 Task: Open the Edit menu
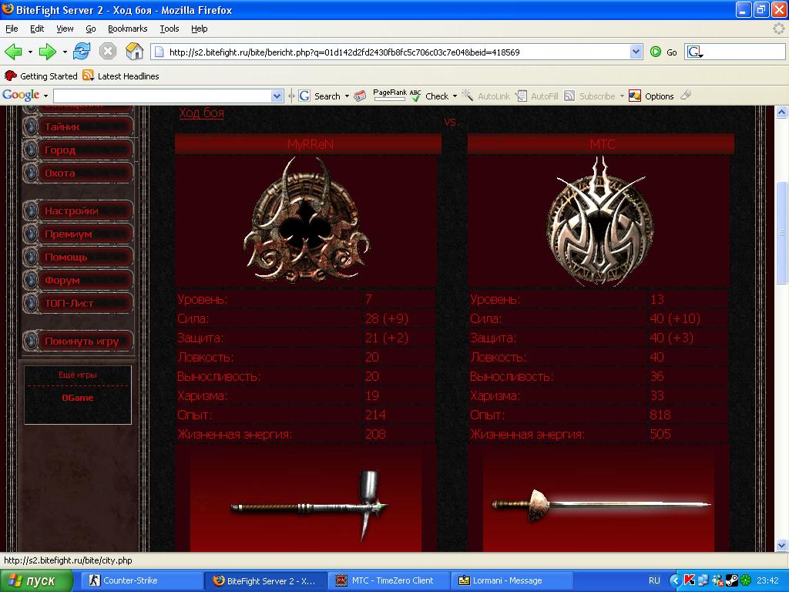pyautogui.click(x=37, y=29)
